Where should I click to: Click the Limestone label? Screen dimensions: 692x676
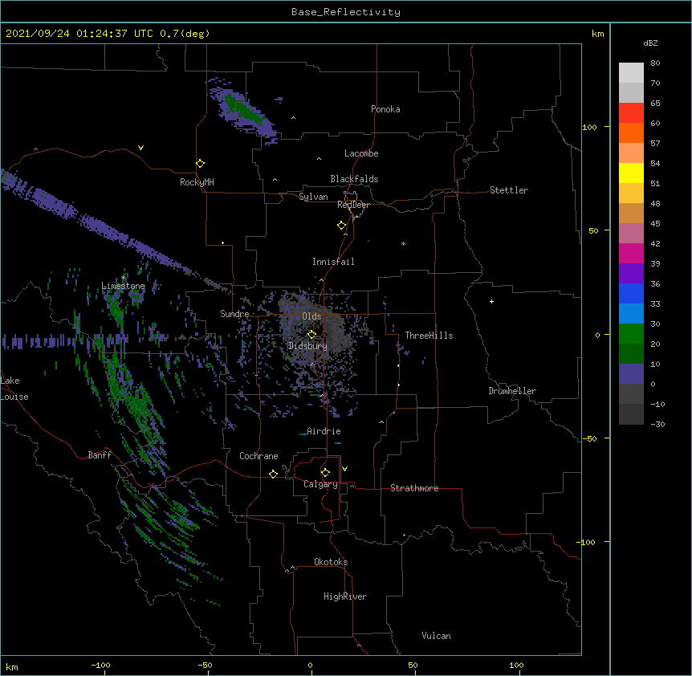(x=123, y=286)
